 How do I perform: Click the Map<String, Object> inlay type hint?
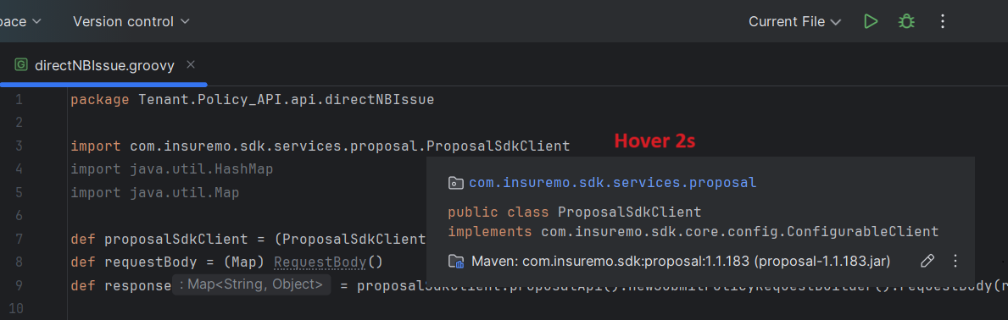point(251,284)
